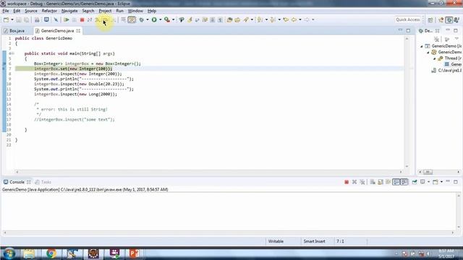
Task: Click the New file wizard icon
Action: point(7,19)
